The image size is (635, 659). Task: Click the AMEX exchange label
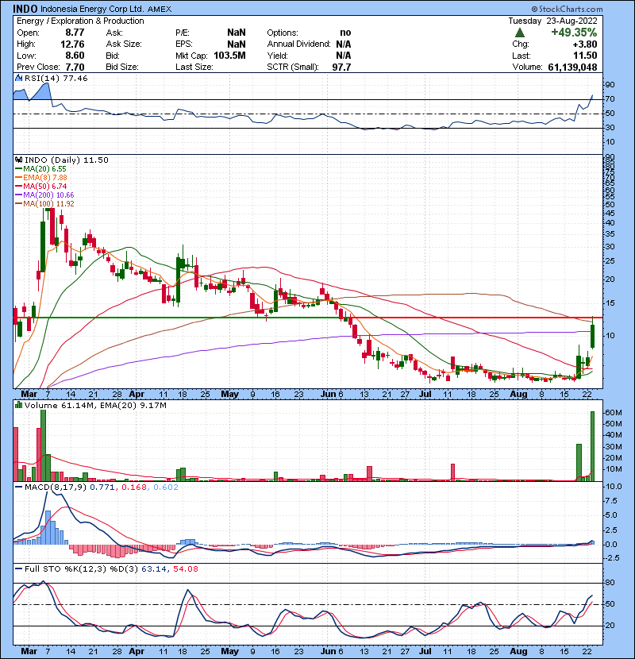(160, 10)
